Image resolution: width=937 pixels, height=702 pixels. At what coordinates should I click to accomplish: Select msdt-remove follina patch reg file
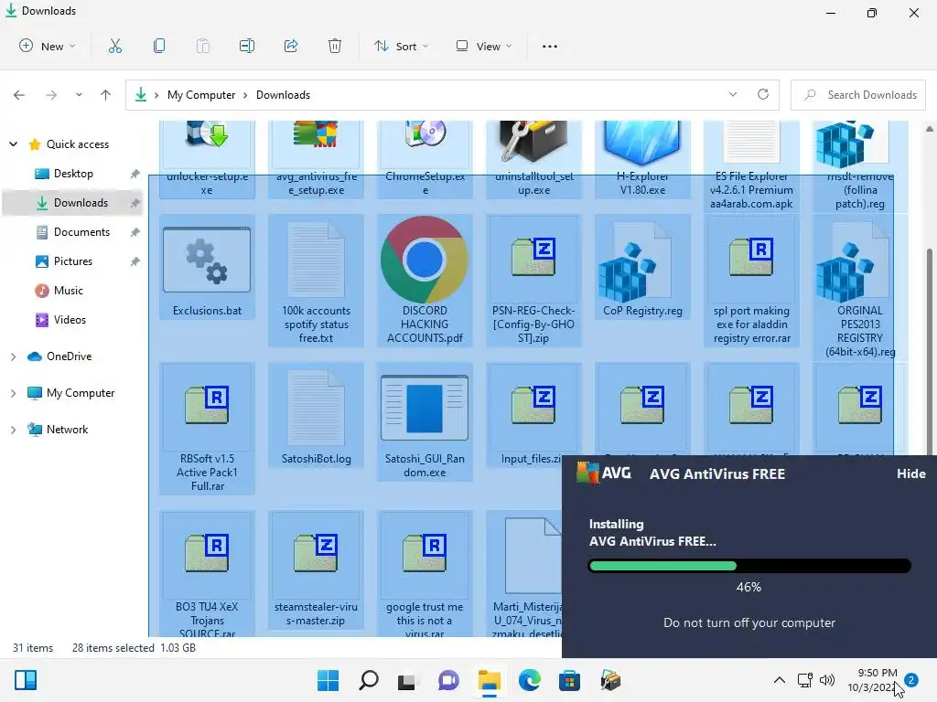[860, 166]
